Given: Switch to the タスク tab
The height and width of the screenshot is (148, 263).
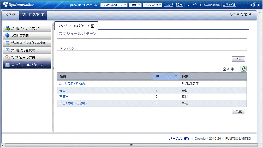Looking at the screenshot, I should (x=10, y=15).
